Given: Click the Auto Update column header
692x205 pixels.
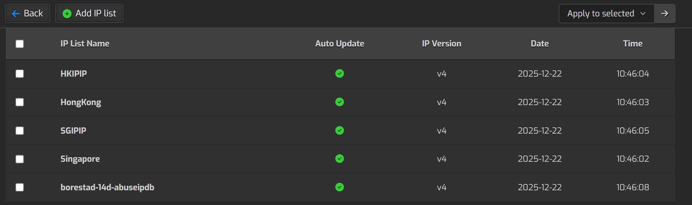Looking at the screenshot, I should point(339,44).
